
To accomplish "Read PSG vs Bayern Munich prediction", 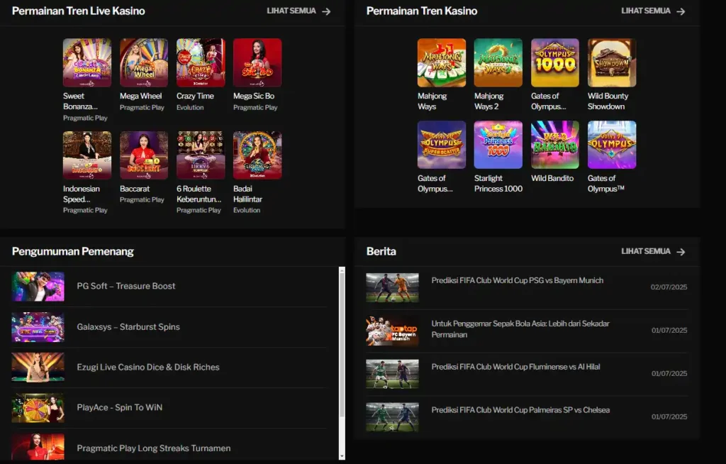I will tap(517, 280).
